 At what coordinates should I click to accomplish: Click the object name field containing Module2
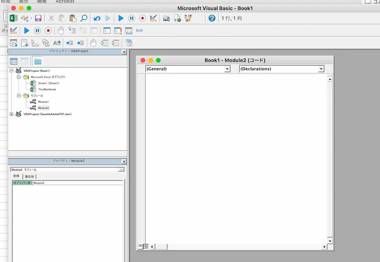[x=77, y=183]
